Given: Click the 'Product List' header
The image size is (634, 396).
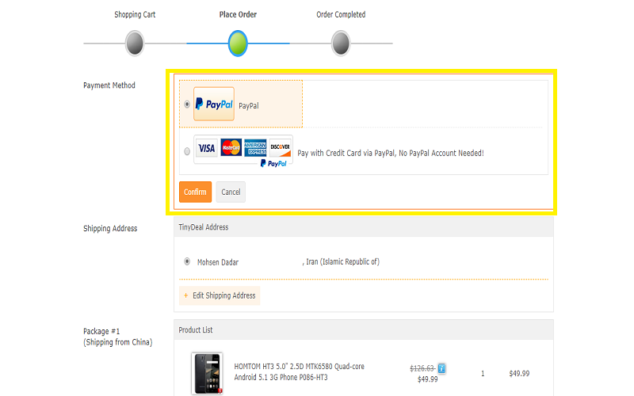Looking at the screenshot, I should pos(196,329).
